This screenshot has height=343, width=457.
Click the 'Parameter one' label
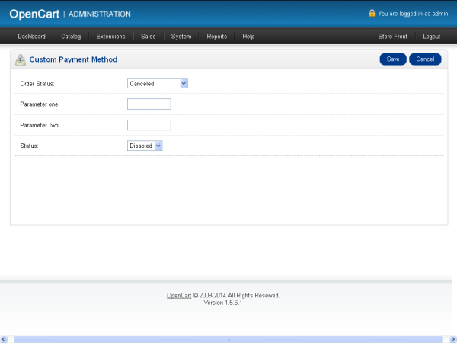point(39,104)
